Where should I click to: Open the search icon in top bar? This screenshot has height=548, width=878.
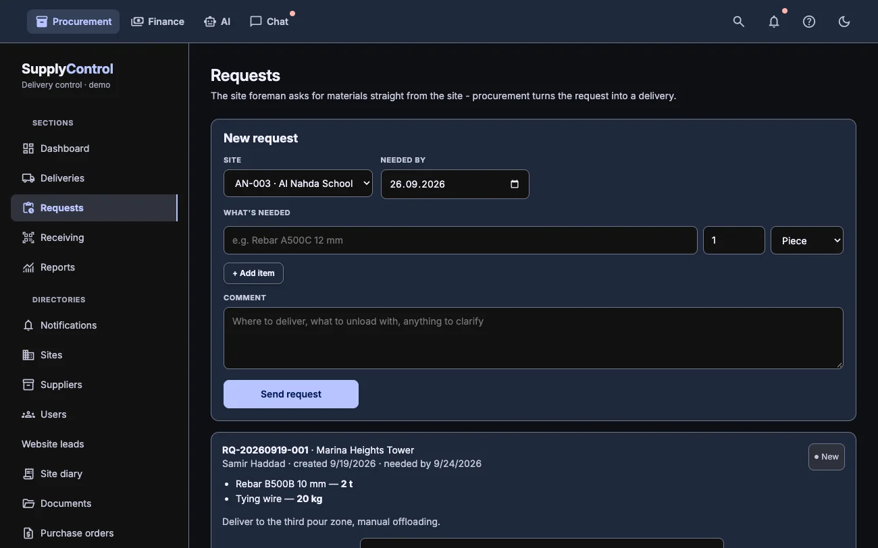click(x=739, y=22)
